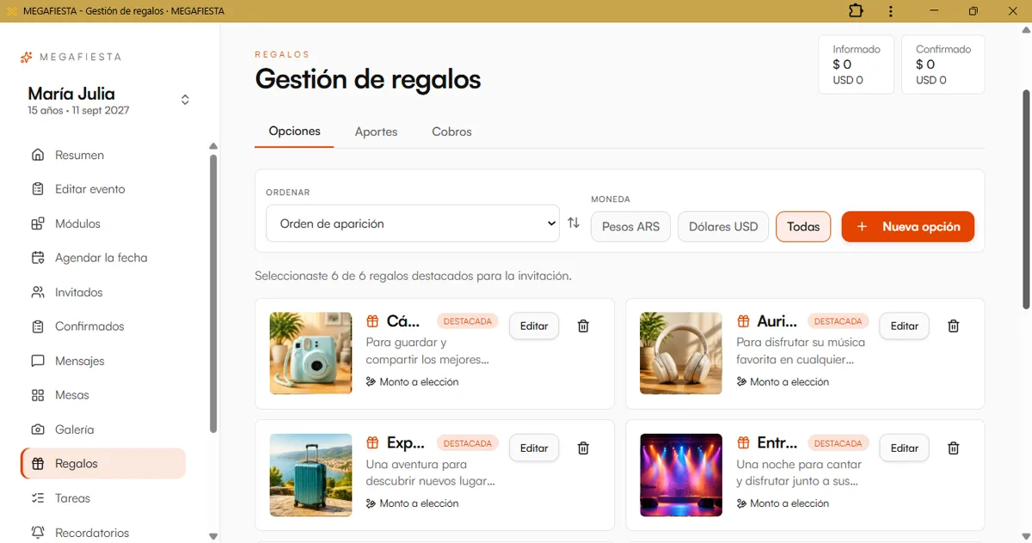Open the three-dot menu in title bar
1032x543 pixels.
pos(891,11)
